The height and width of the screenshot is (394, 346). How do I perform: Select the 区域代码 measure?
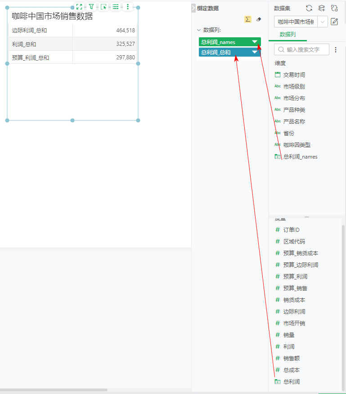coord(294,241)
